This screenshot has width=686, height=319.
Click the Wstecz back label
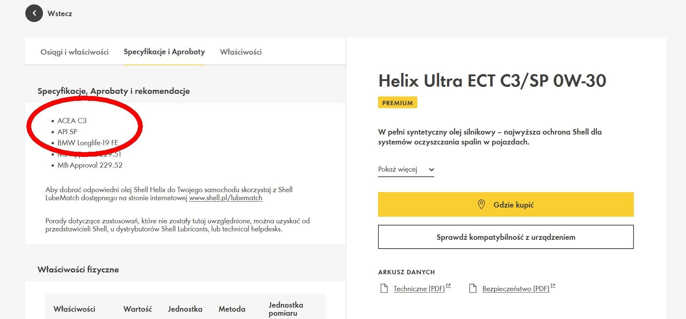point(60,14)
